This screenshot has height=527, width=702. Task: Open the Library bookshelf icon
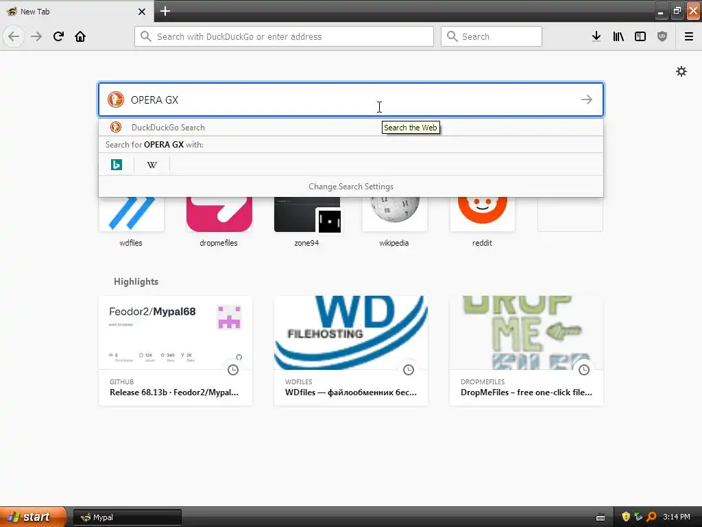618,36
